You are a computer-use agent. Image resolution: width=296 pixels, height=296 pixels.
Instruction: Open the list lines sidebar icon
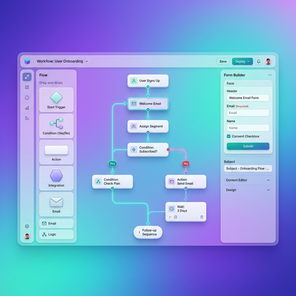[27, 118]
